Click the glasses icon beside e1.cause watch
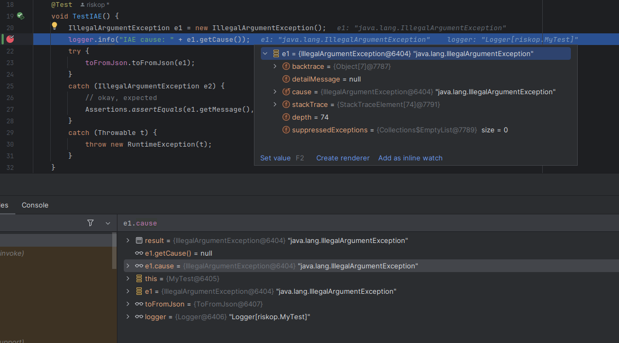 click(139, 266)
